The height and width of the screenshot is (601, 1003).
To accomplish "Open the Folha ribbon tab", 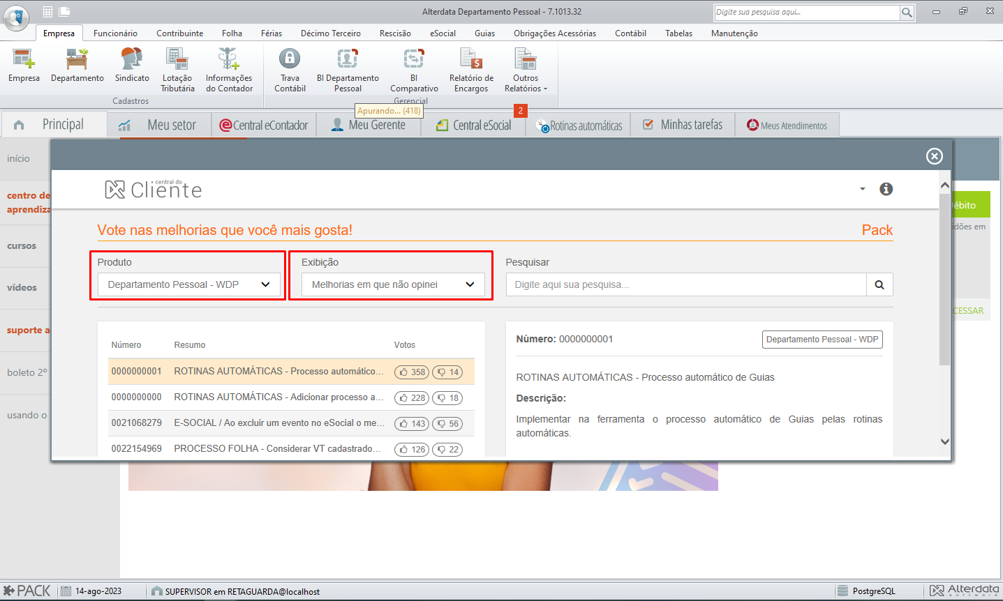I will pos(232,33).
